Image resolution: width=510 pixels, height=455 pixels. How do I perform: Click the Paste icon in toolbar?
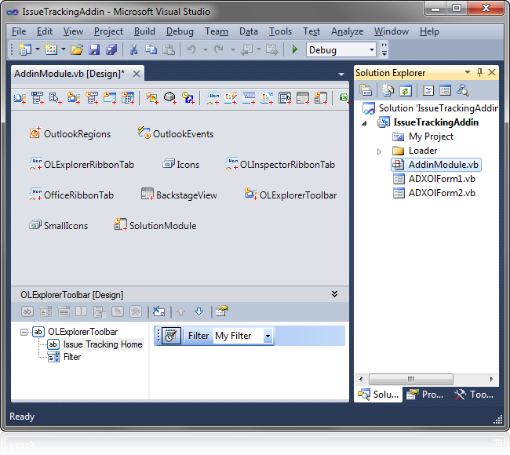click(x=169, y=49)
